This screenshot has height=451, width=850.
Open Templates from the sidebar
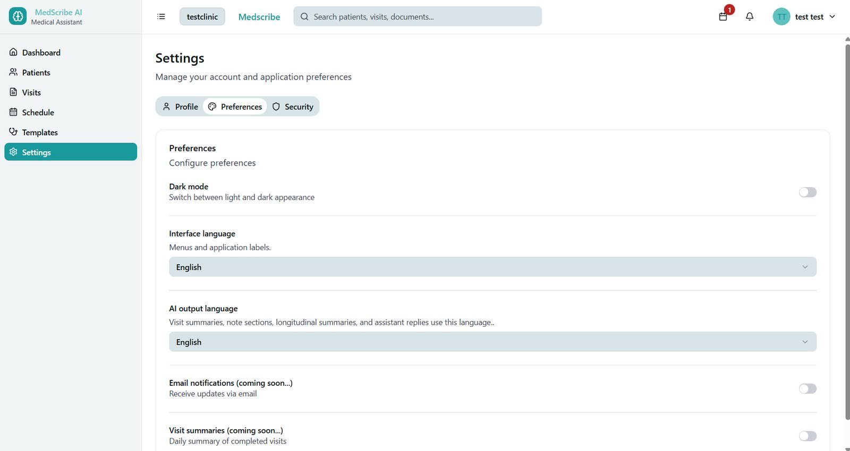[71, 132]
